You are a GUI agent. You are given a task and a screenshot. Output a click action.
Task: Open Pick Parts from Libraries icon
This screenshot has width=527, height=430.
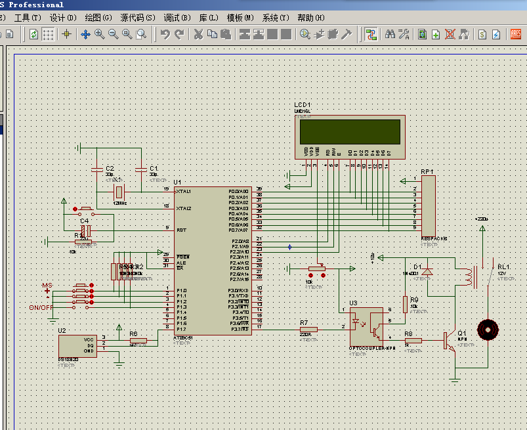click(305, 34)
